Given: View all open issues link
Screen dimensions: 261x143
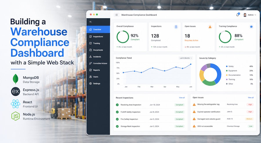Looking at the screenshot, I should (251, 98).
